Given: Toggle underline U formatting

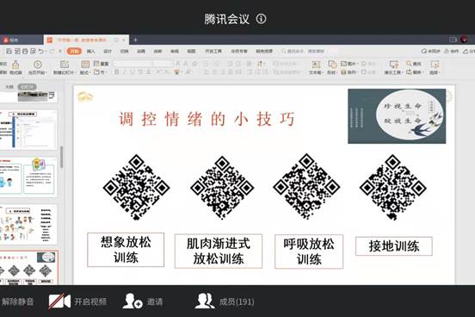Looking at the screenshot, I should point(133,72).
